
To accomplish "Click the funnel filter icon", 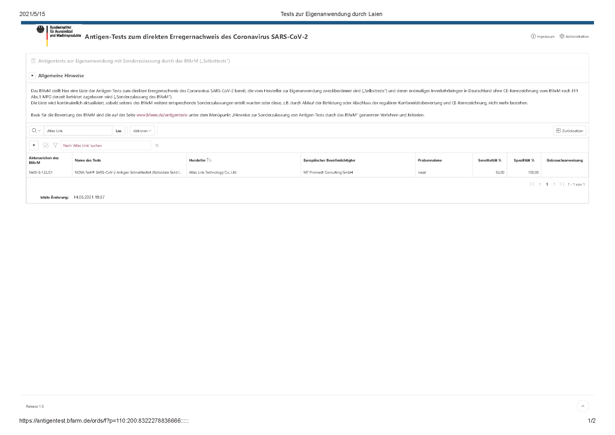I will coord(55,145).
